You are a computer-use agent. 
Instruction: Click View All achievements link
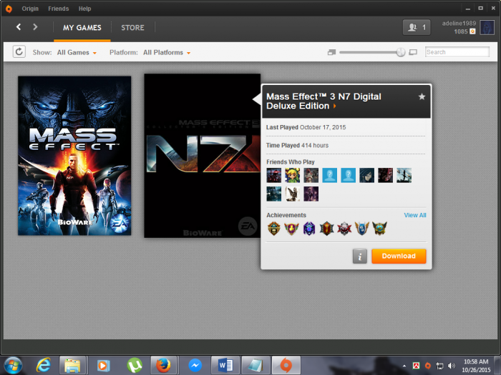tap(415, 215)
